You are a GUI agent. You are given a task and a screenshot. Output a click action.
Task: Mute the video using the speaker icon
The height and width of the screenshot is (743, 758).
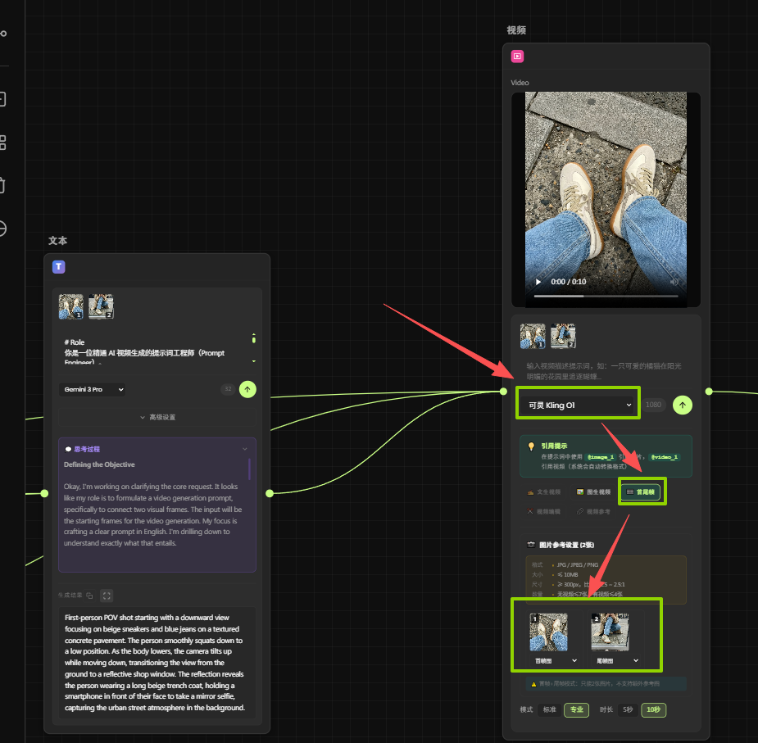674,282
